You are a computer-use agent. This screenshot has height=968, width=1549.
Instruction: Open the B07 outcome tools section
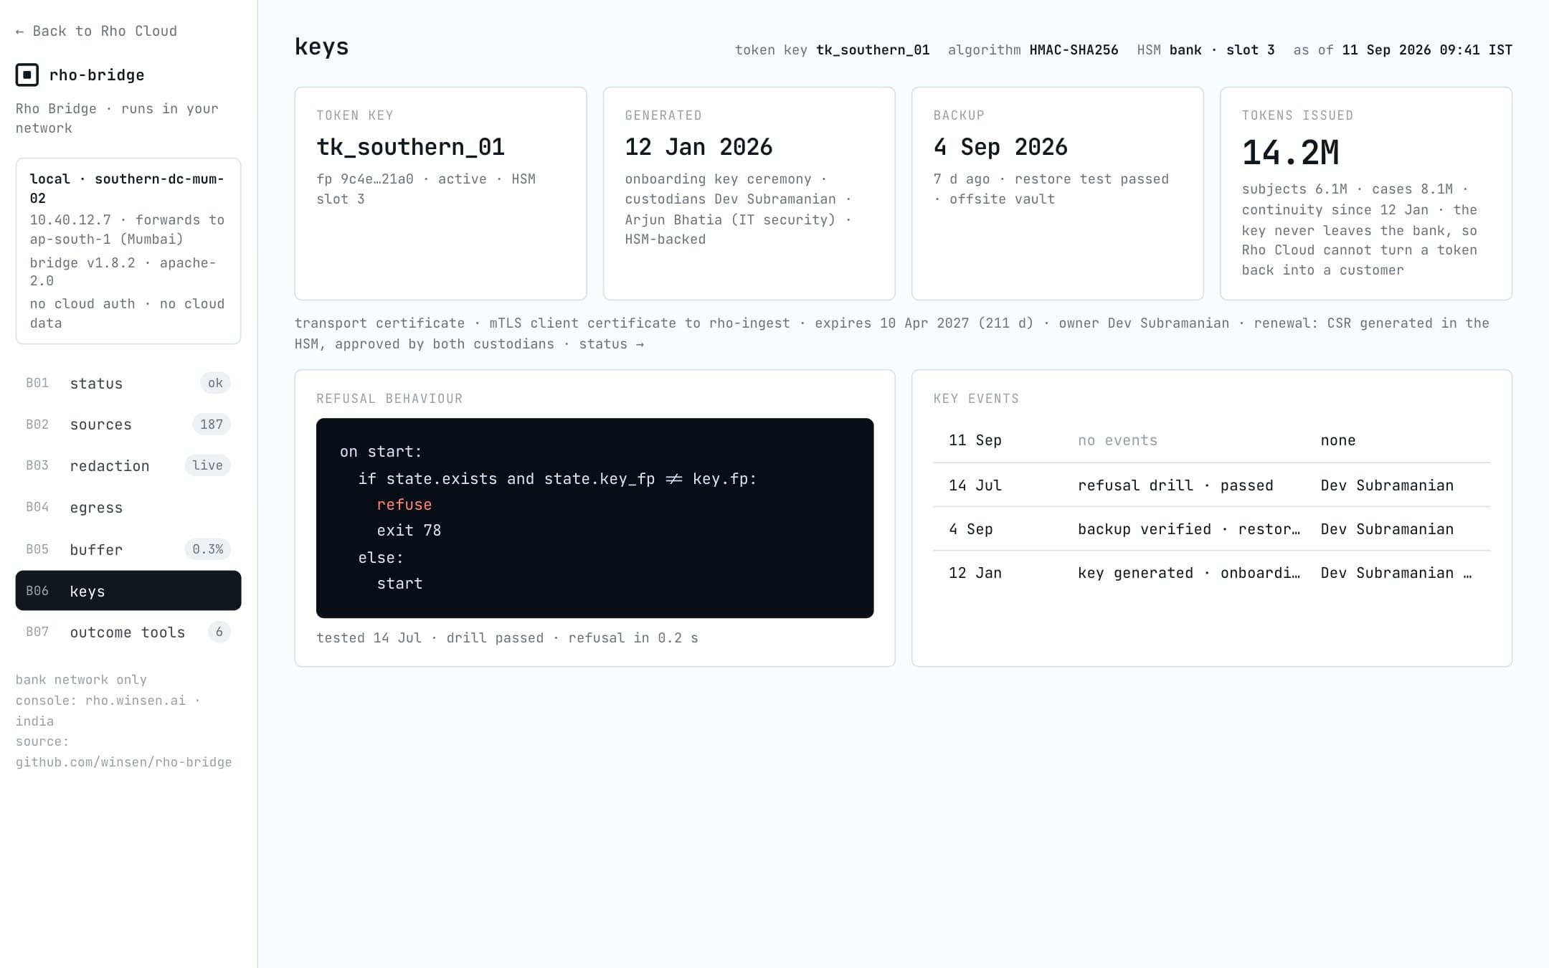(128, 632)
